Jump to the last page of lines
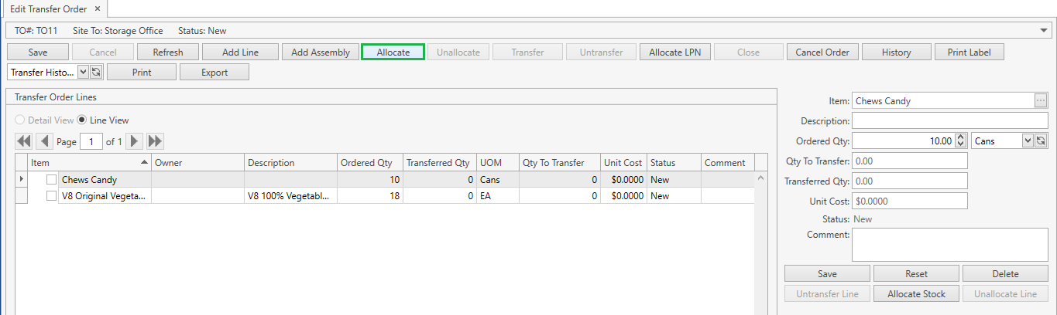1057x315 pixels. pos(155,141)
